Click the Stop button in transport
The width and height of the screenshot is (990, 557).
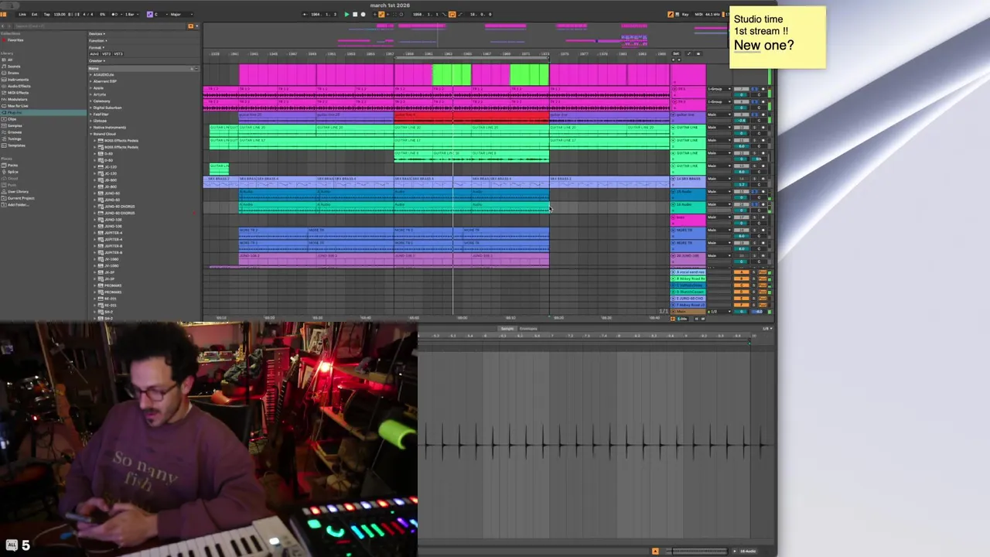click(x=355, y=14)
